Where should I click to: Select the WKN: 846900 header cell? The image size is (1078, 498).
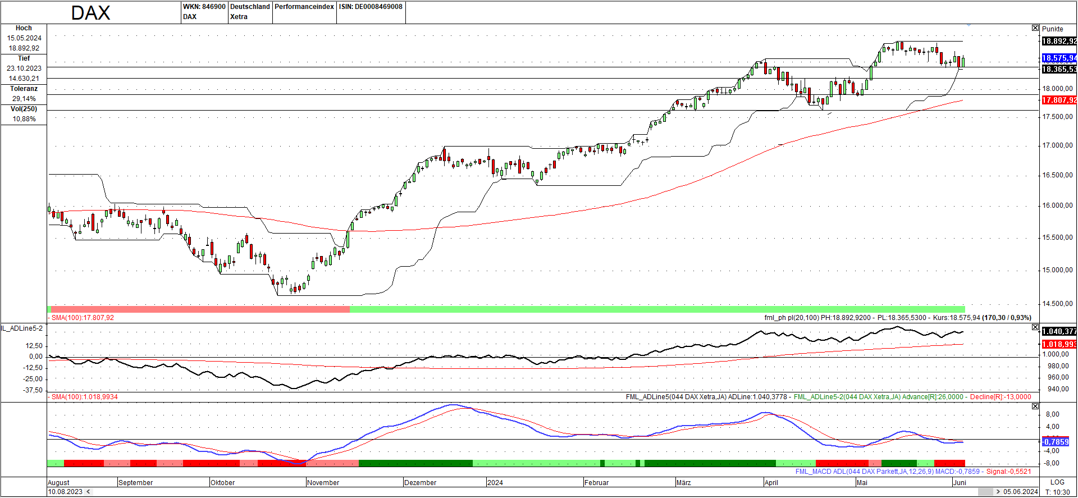tap(204, 12)
